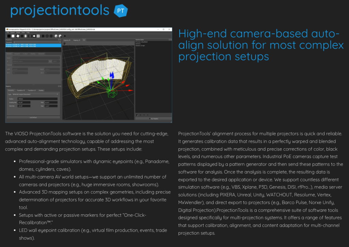Click the white test pattern toolbar icon
Screen dimensions: 349x247
point(13,36)
